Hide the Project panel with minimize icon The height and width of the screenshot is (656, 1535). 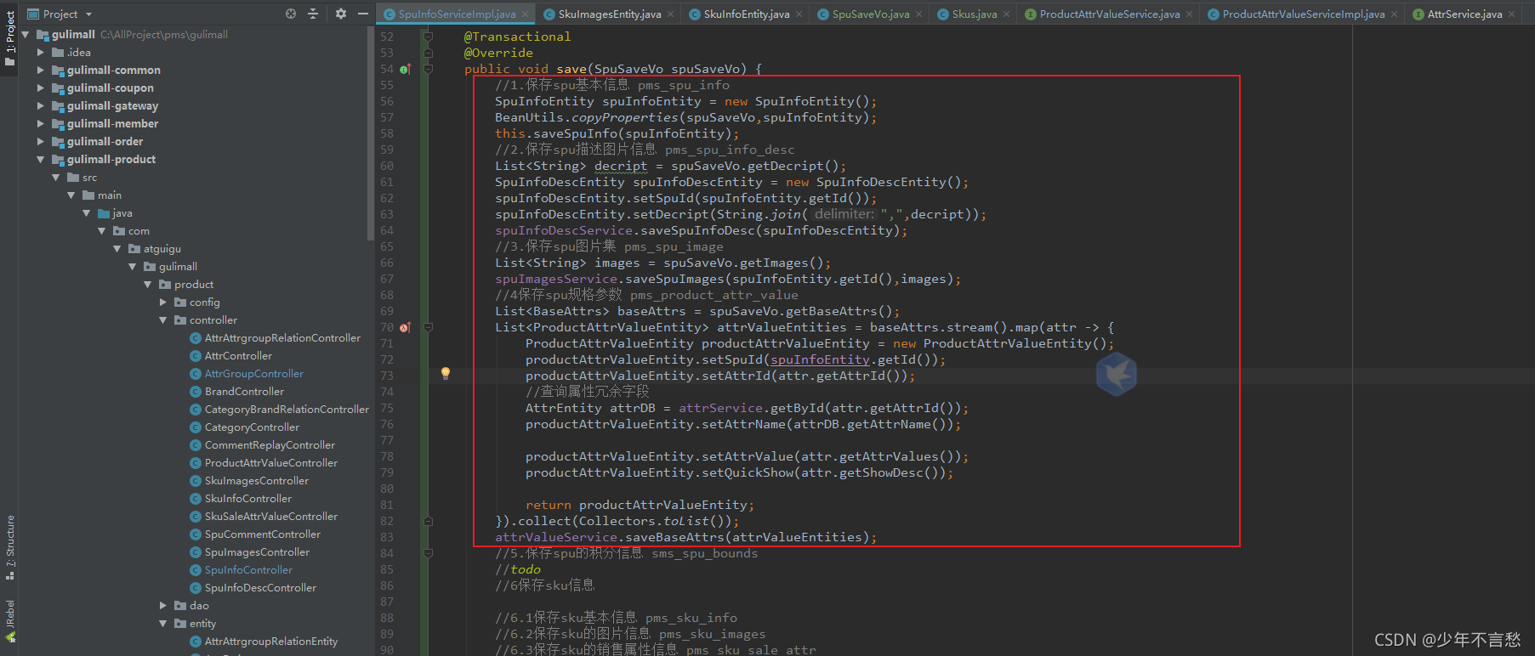pyautogui.click(x=363, y=14)
